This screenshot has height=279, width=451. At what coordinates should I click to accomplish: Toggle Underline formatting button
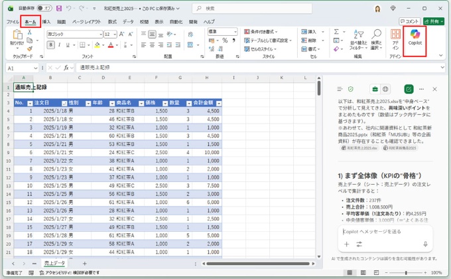point(68,45)
